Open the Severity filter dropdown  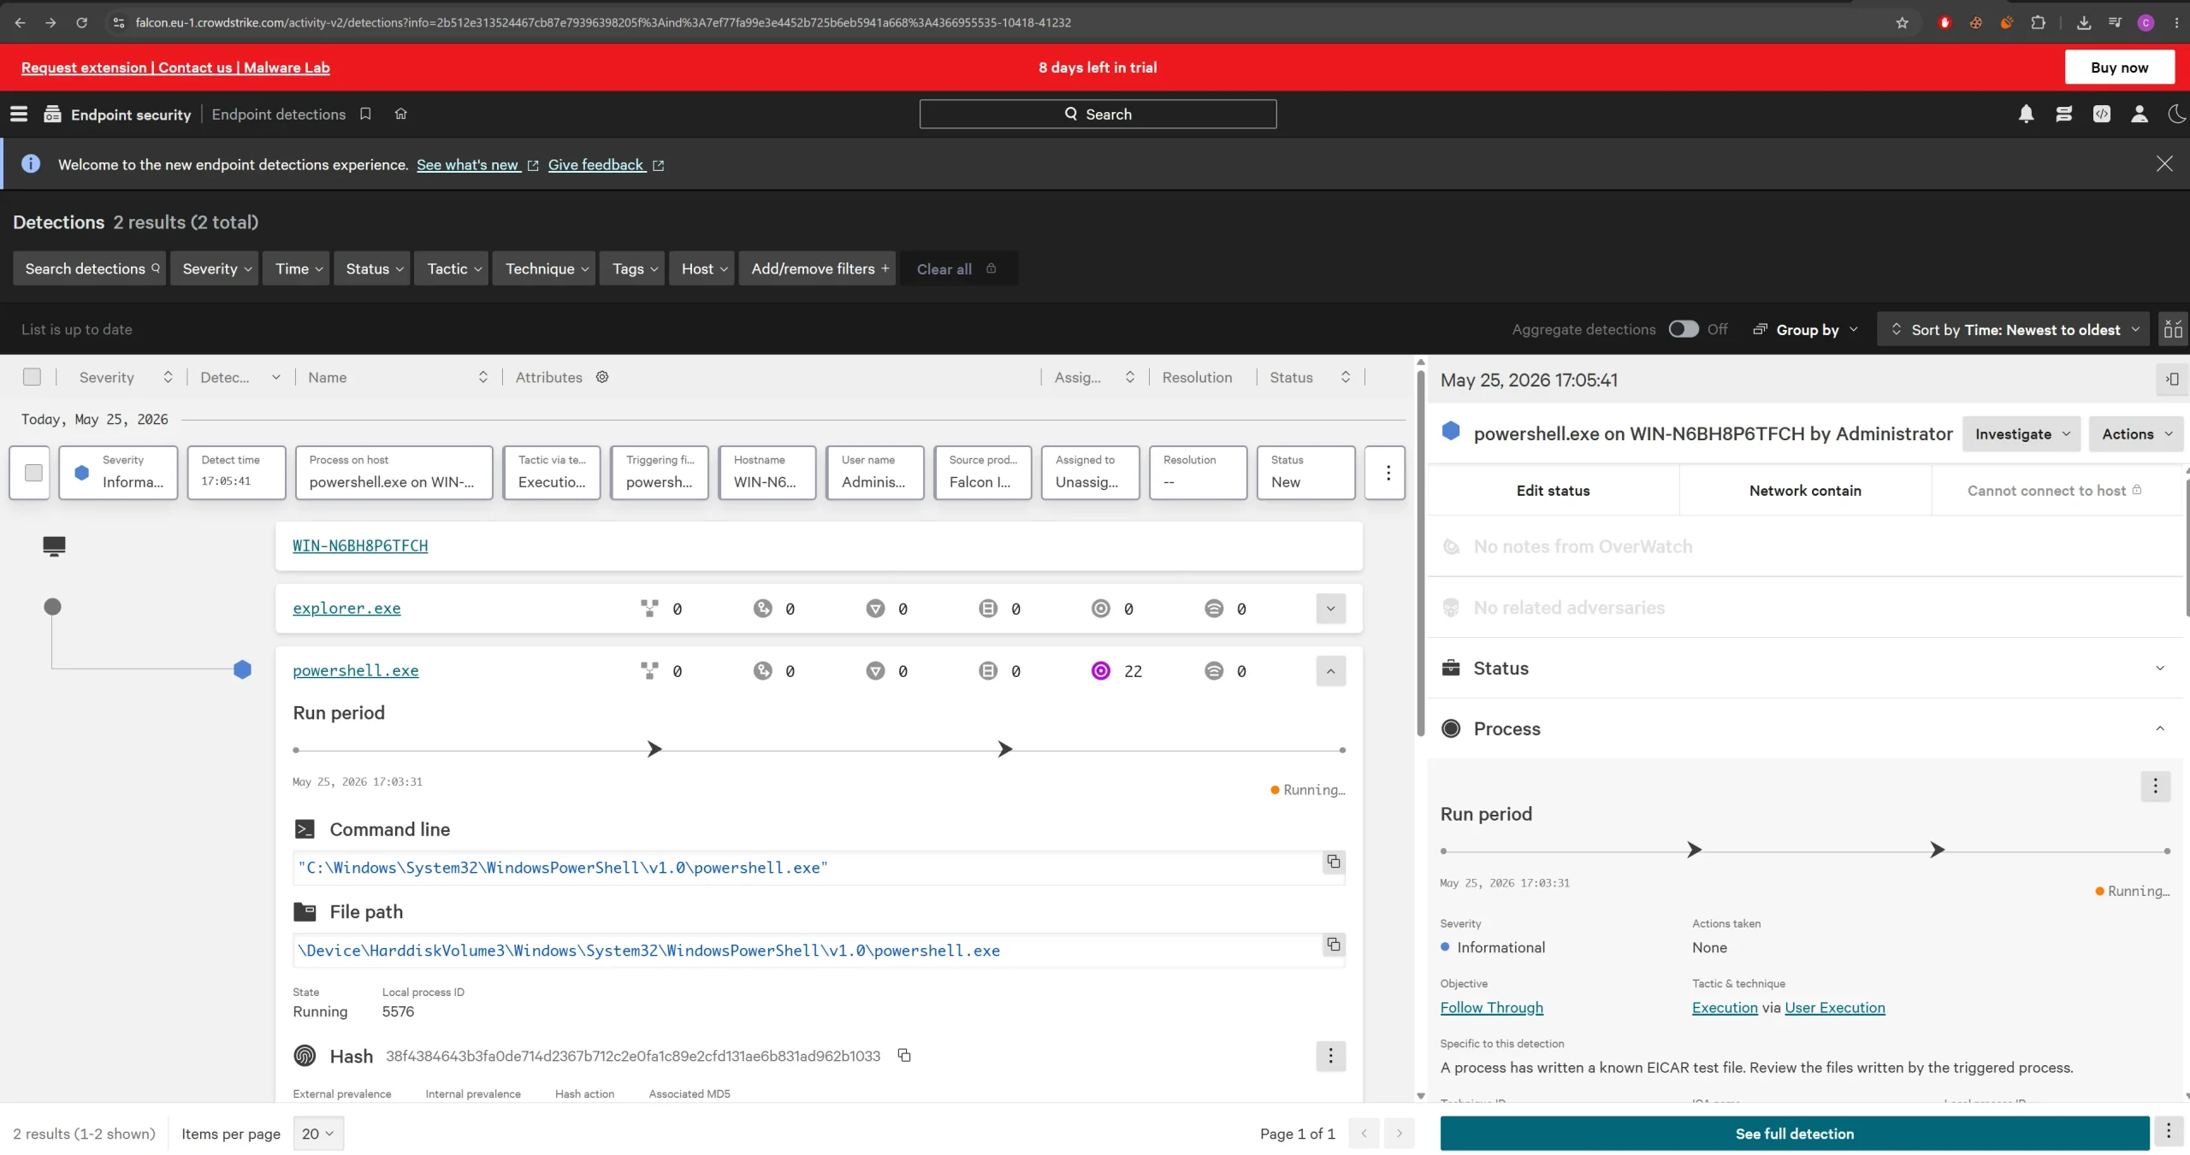pyautogui.click(x=214, y=268)
